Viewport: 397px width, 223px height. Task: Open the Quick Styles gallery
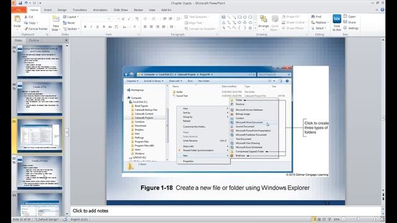point(275,23)
